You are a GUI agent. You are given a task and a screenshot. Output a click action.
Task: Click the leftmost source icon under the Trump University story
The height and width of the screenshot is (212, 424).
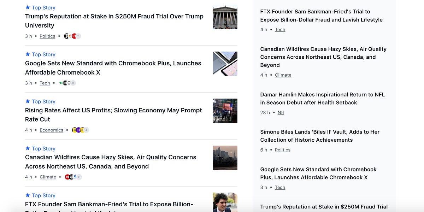[x=65, y=36]
